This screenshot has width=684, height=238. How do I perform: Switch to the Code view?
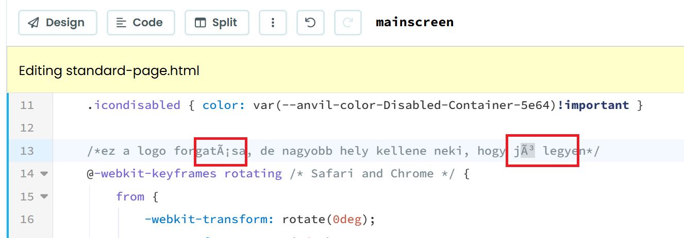click(140, 23)
